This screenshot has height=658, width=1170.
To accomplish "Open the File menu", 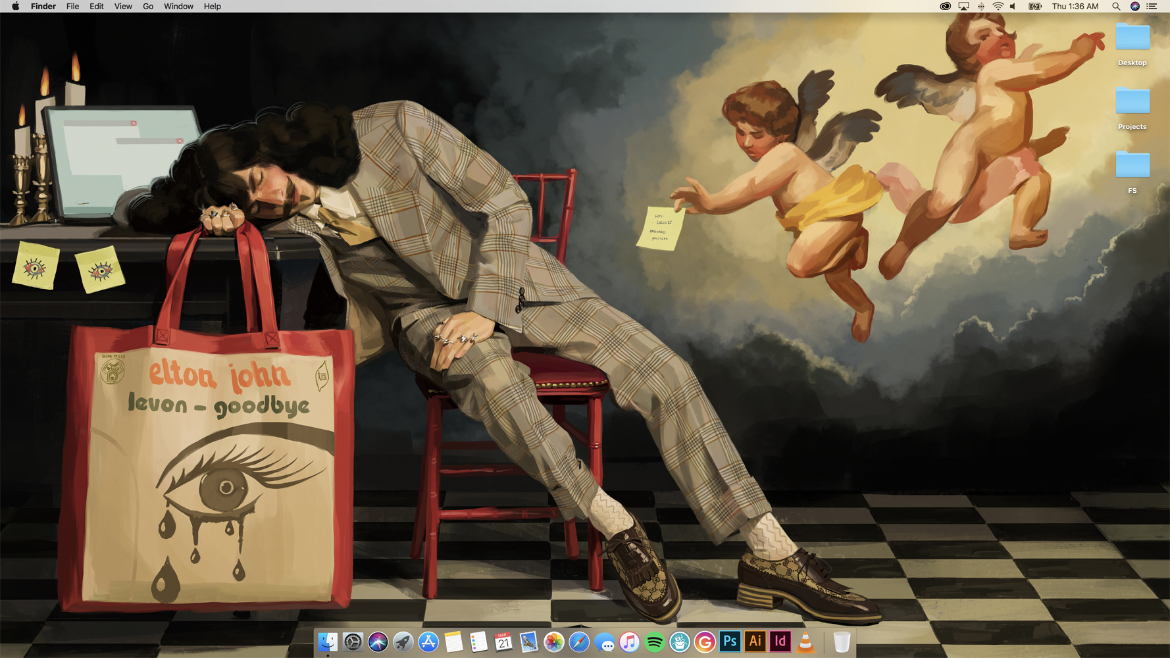I will coord(73,6).
